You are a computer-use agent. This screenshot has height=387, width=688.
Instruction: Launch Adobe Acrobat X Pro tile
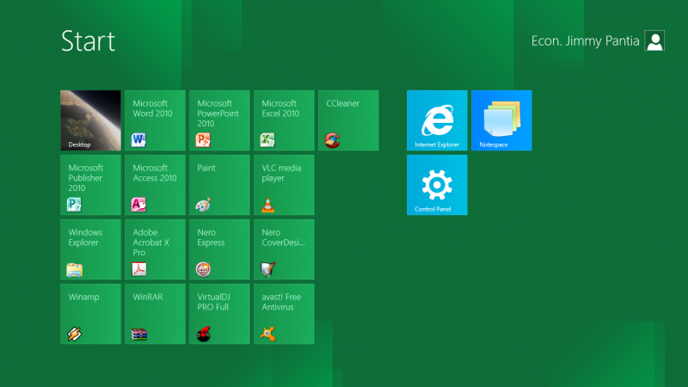click(155, 249)
